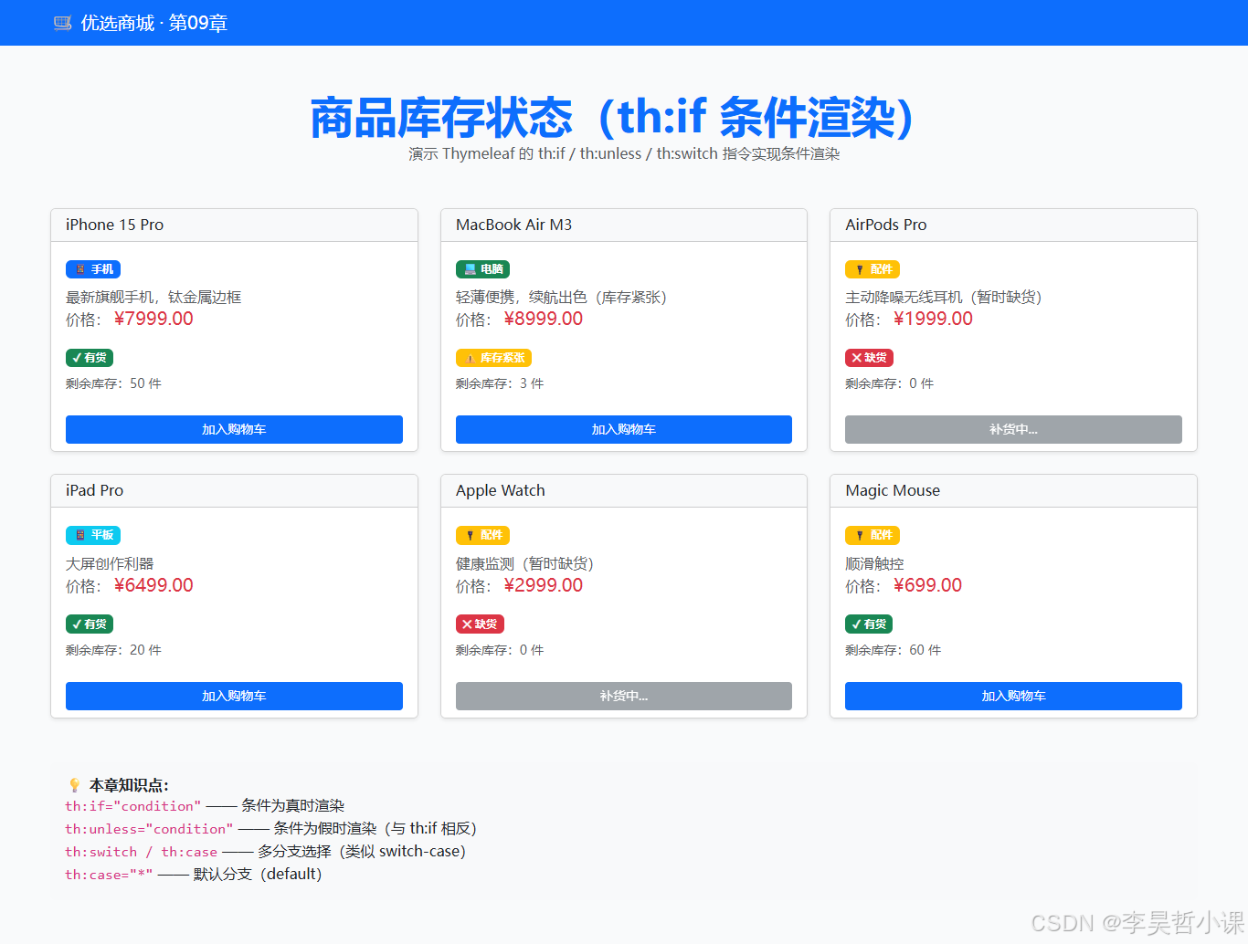This screenshot has height=944, width=1248.
Task: Click the 剩余库存：3 件 text
Action: pyautogui.click(x=500, y=383)
